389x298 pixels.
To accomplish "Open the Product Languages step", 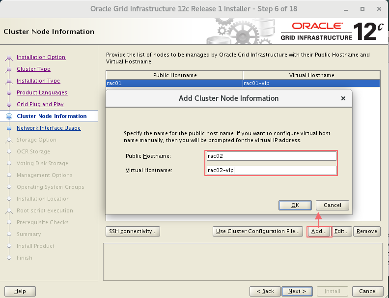I will point(42,92).
